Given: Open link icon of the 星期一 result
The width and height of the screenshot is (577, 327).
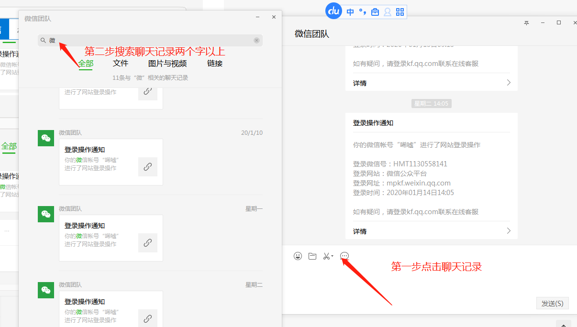Looking at the screenshot, I should (x=148, y=243).
